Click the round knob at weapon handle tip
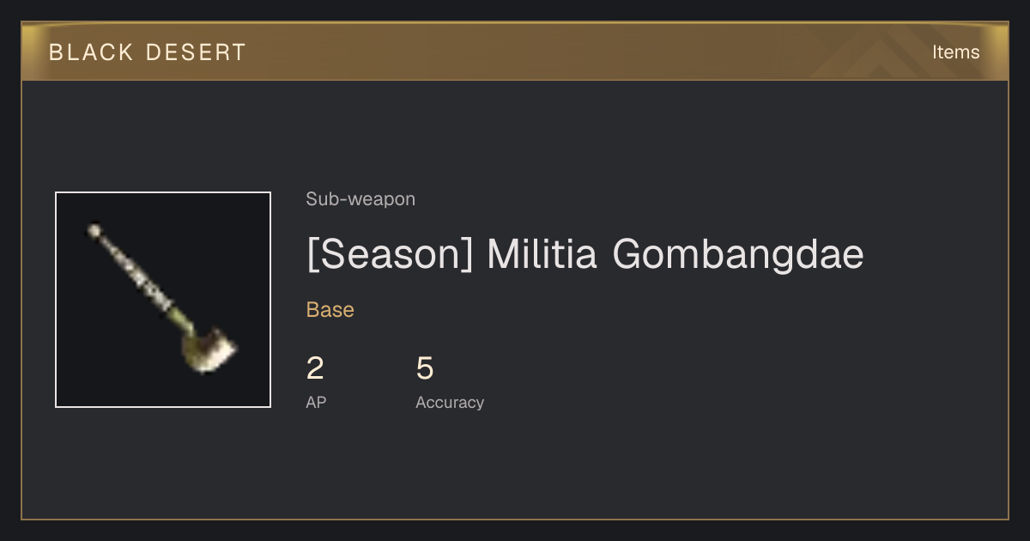 pyautogui.click(x=94, y=230)
